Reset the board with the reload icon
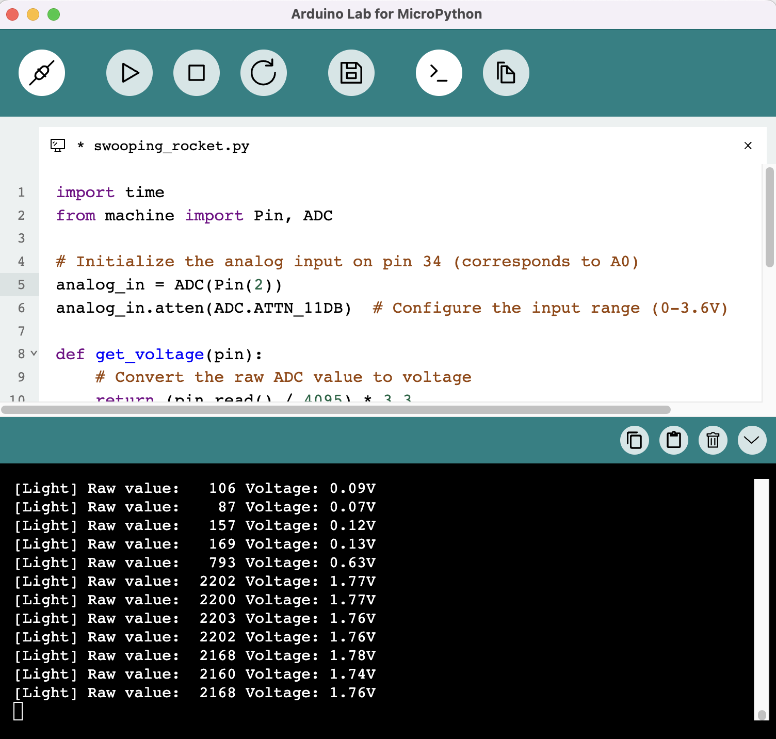This screenshot has width=776, height=739. pos(264,73)
